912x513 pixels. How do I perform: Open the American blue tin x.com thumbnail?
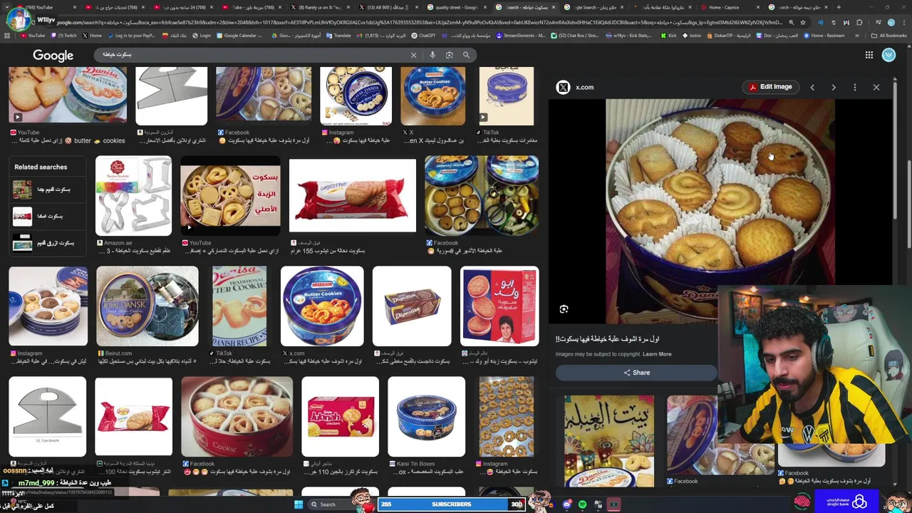322,306
